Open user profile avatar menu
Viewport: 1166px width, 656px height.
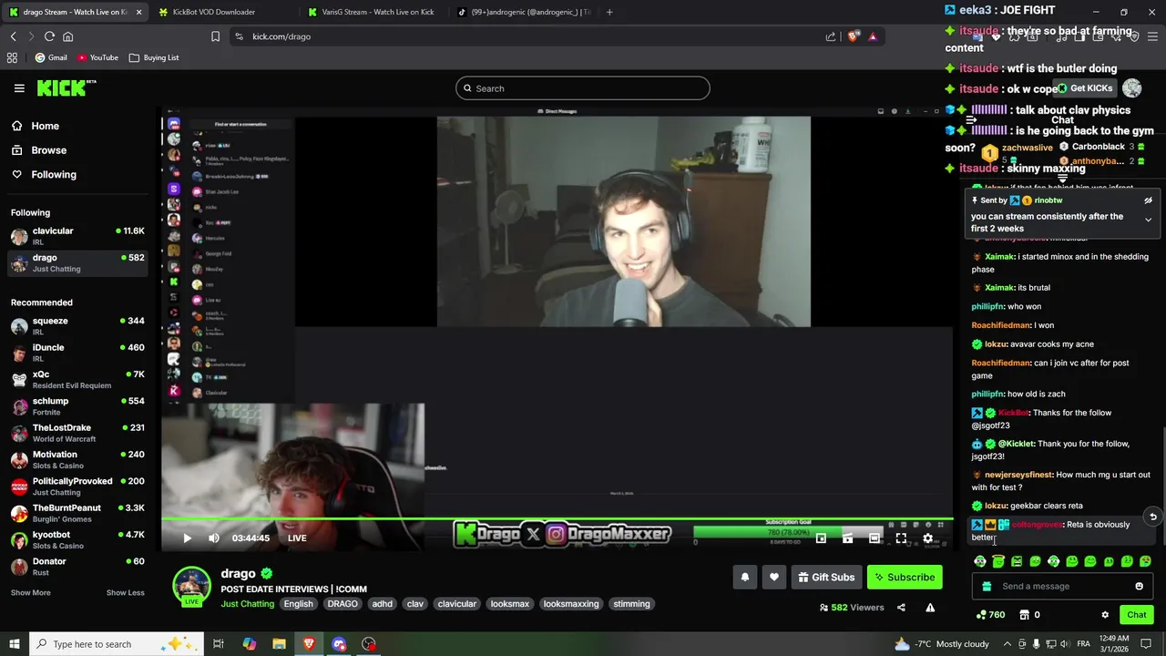[x=1131, y=88]
